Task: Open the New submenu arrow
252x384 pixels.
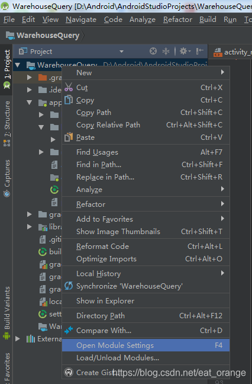Action: click(x=222, y=72)
